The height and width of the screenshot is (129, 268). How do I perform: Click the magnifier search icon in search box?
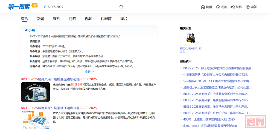coord(121,7)
